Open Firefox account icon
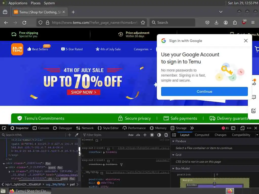Viewport: 259px width, 194px height. pos(226,22)
